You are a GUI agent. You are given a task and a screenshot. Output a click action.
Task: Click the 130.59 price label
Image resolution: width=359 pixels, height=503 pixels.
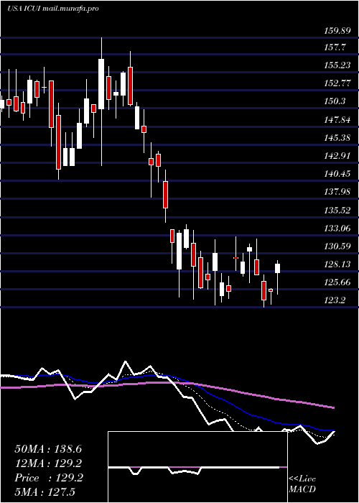click(x=338, y=246)
